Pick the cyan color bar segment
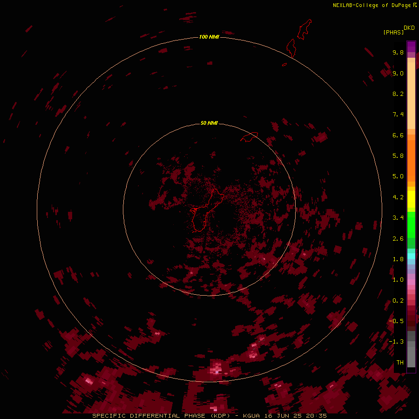Image resolution: width=419 pixels, height=419 pixels. tap(411, 256)
